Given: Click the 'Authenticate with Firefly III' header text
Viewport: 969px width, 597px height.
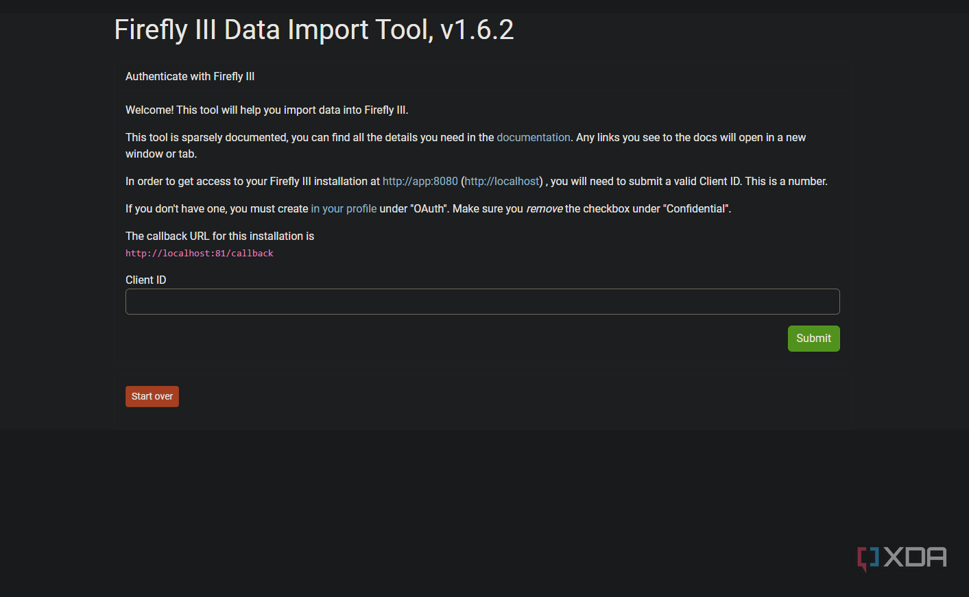Looking at the screenshot, I should click(x=190, y=76).
